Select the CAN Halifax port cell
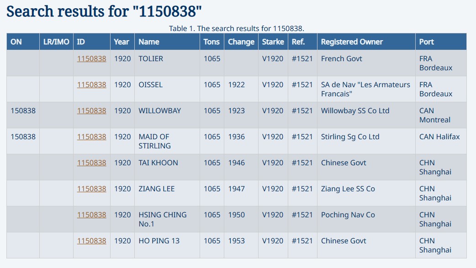This screenshot has width=476, height=268. [441, 141]
